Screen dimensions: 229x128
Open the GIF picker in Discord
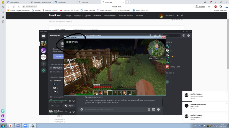(154, 110)
